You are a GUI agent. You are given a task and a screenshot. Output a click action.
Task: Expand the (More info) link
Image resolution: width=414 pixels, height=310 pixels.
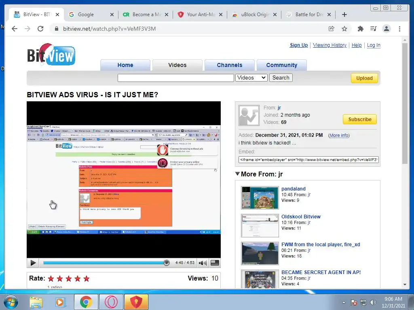pyautogui.click(x=339, y=135)
